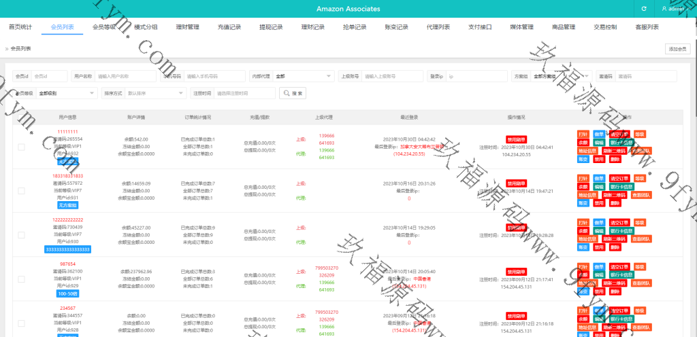Open the 会员等级 level dropdown
Viewport: 697px width, 337px height.
click(x=67, y=93)
